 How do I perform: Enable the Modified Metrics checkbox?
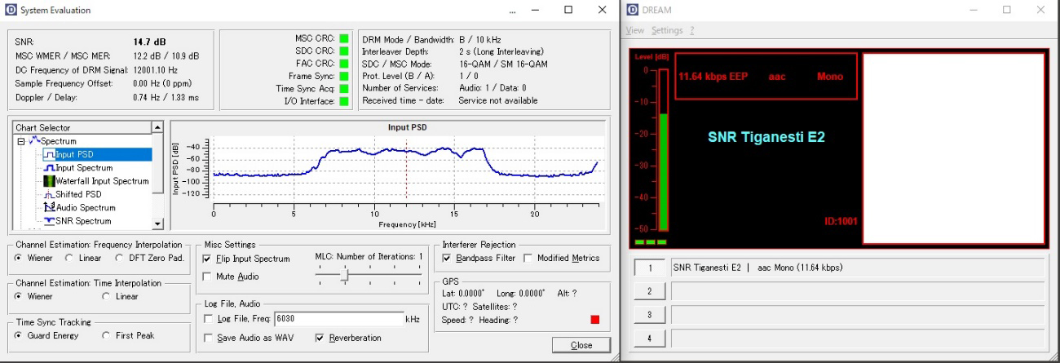(528, 258)
